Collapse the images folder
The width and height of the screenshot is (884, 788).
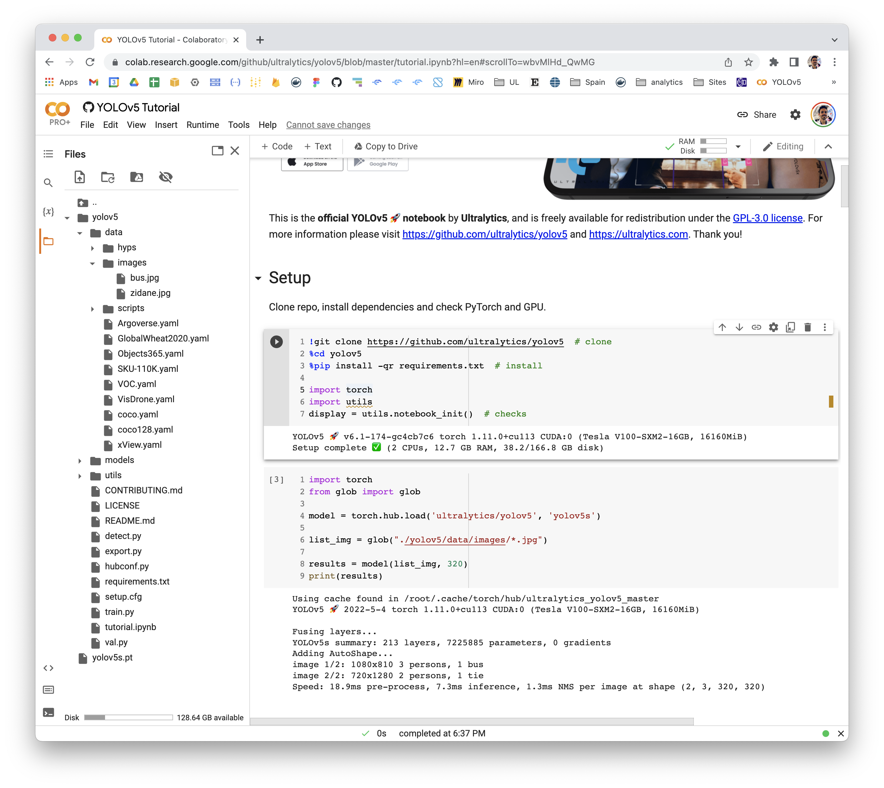point(93,263)
